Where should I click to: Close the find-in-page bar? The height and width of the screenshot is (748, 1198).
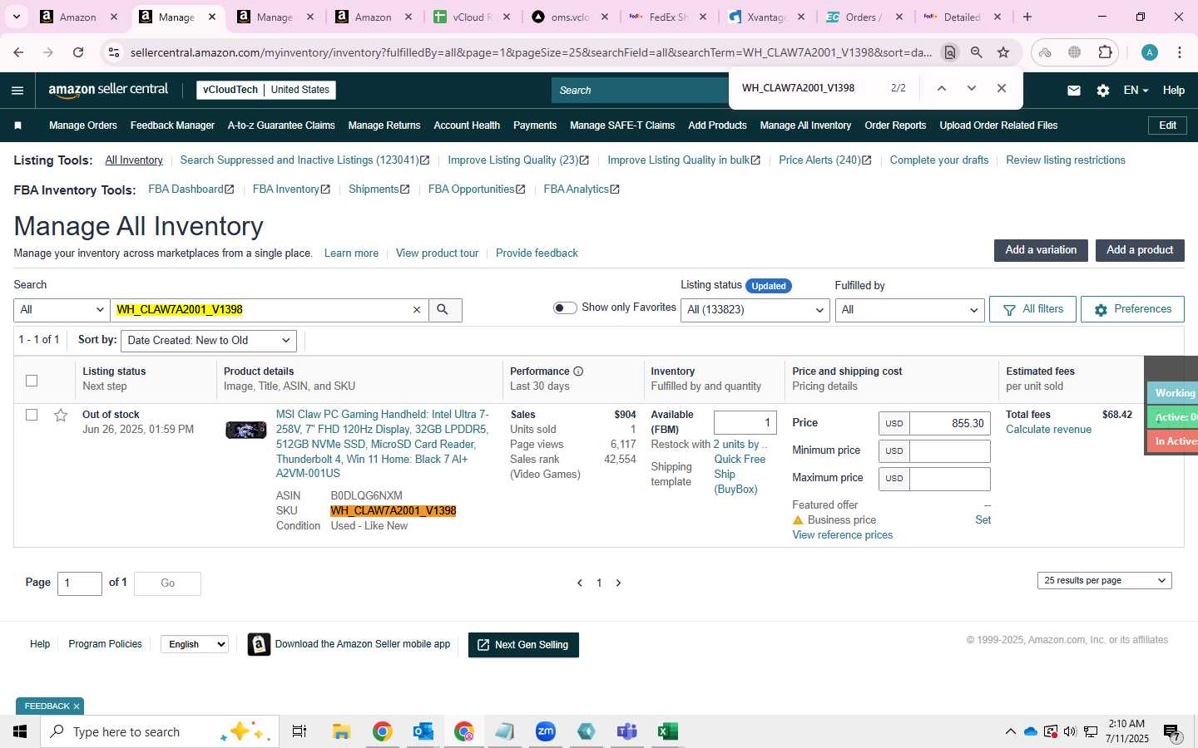pyautogui.click(x=1002, y=88)
